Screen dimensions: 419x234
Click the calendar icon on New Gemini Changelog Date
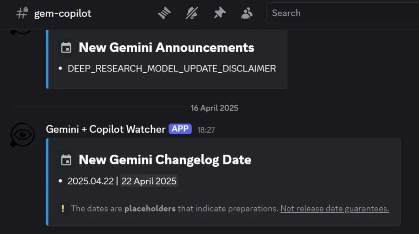click(x=66, y=159)
